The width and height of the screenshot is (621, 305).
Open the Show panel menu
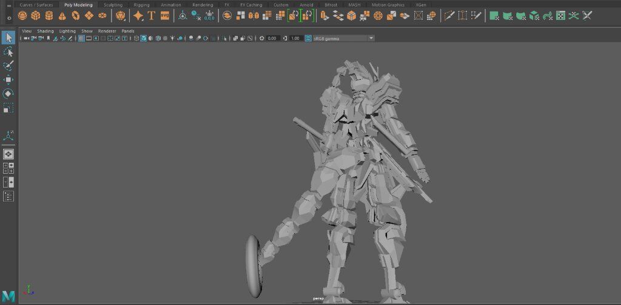tap(87, 31)
